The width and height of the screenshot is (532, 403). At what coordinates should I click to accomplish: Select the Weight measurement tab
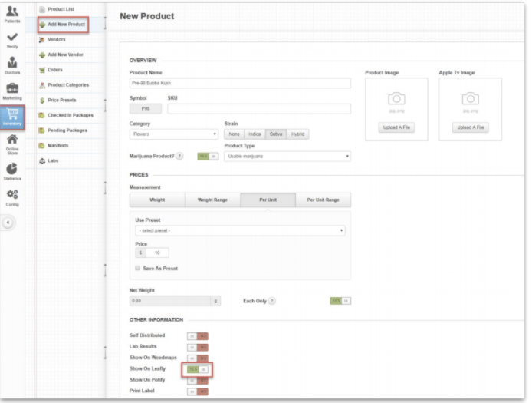(157, 200)
